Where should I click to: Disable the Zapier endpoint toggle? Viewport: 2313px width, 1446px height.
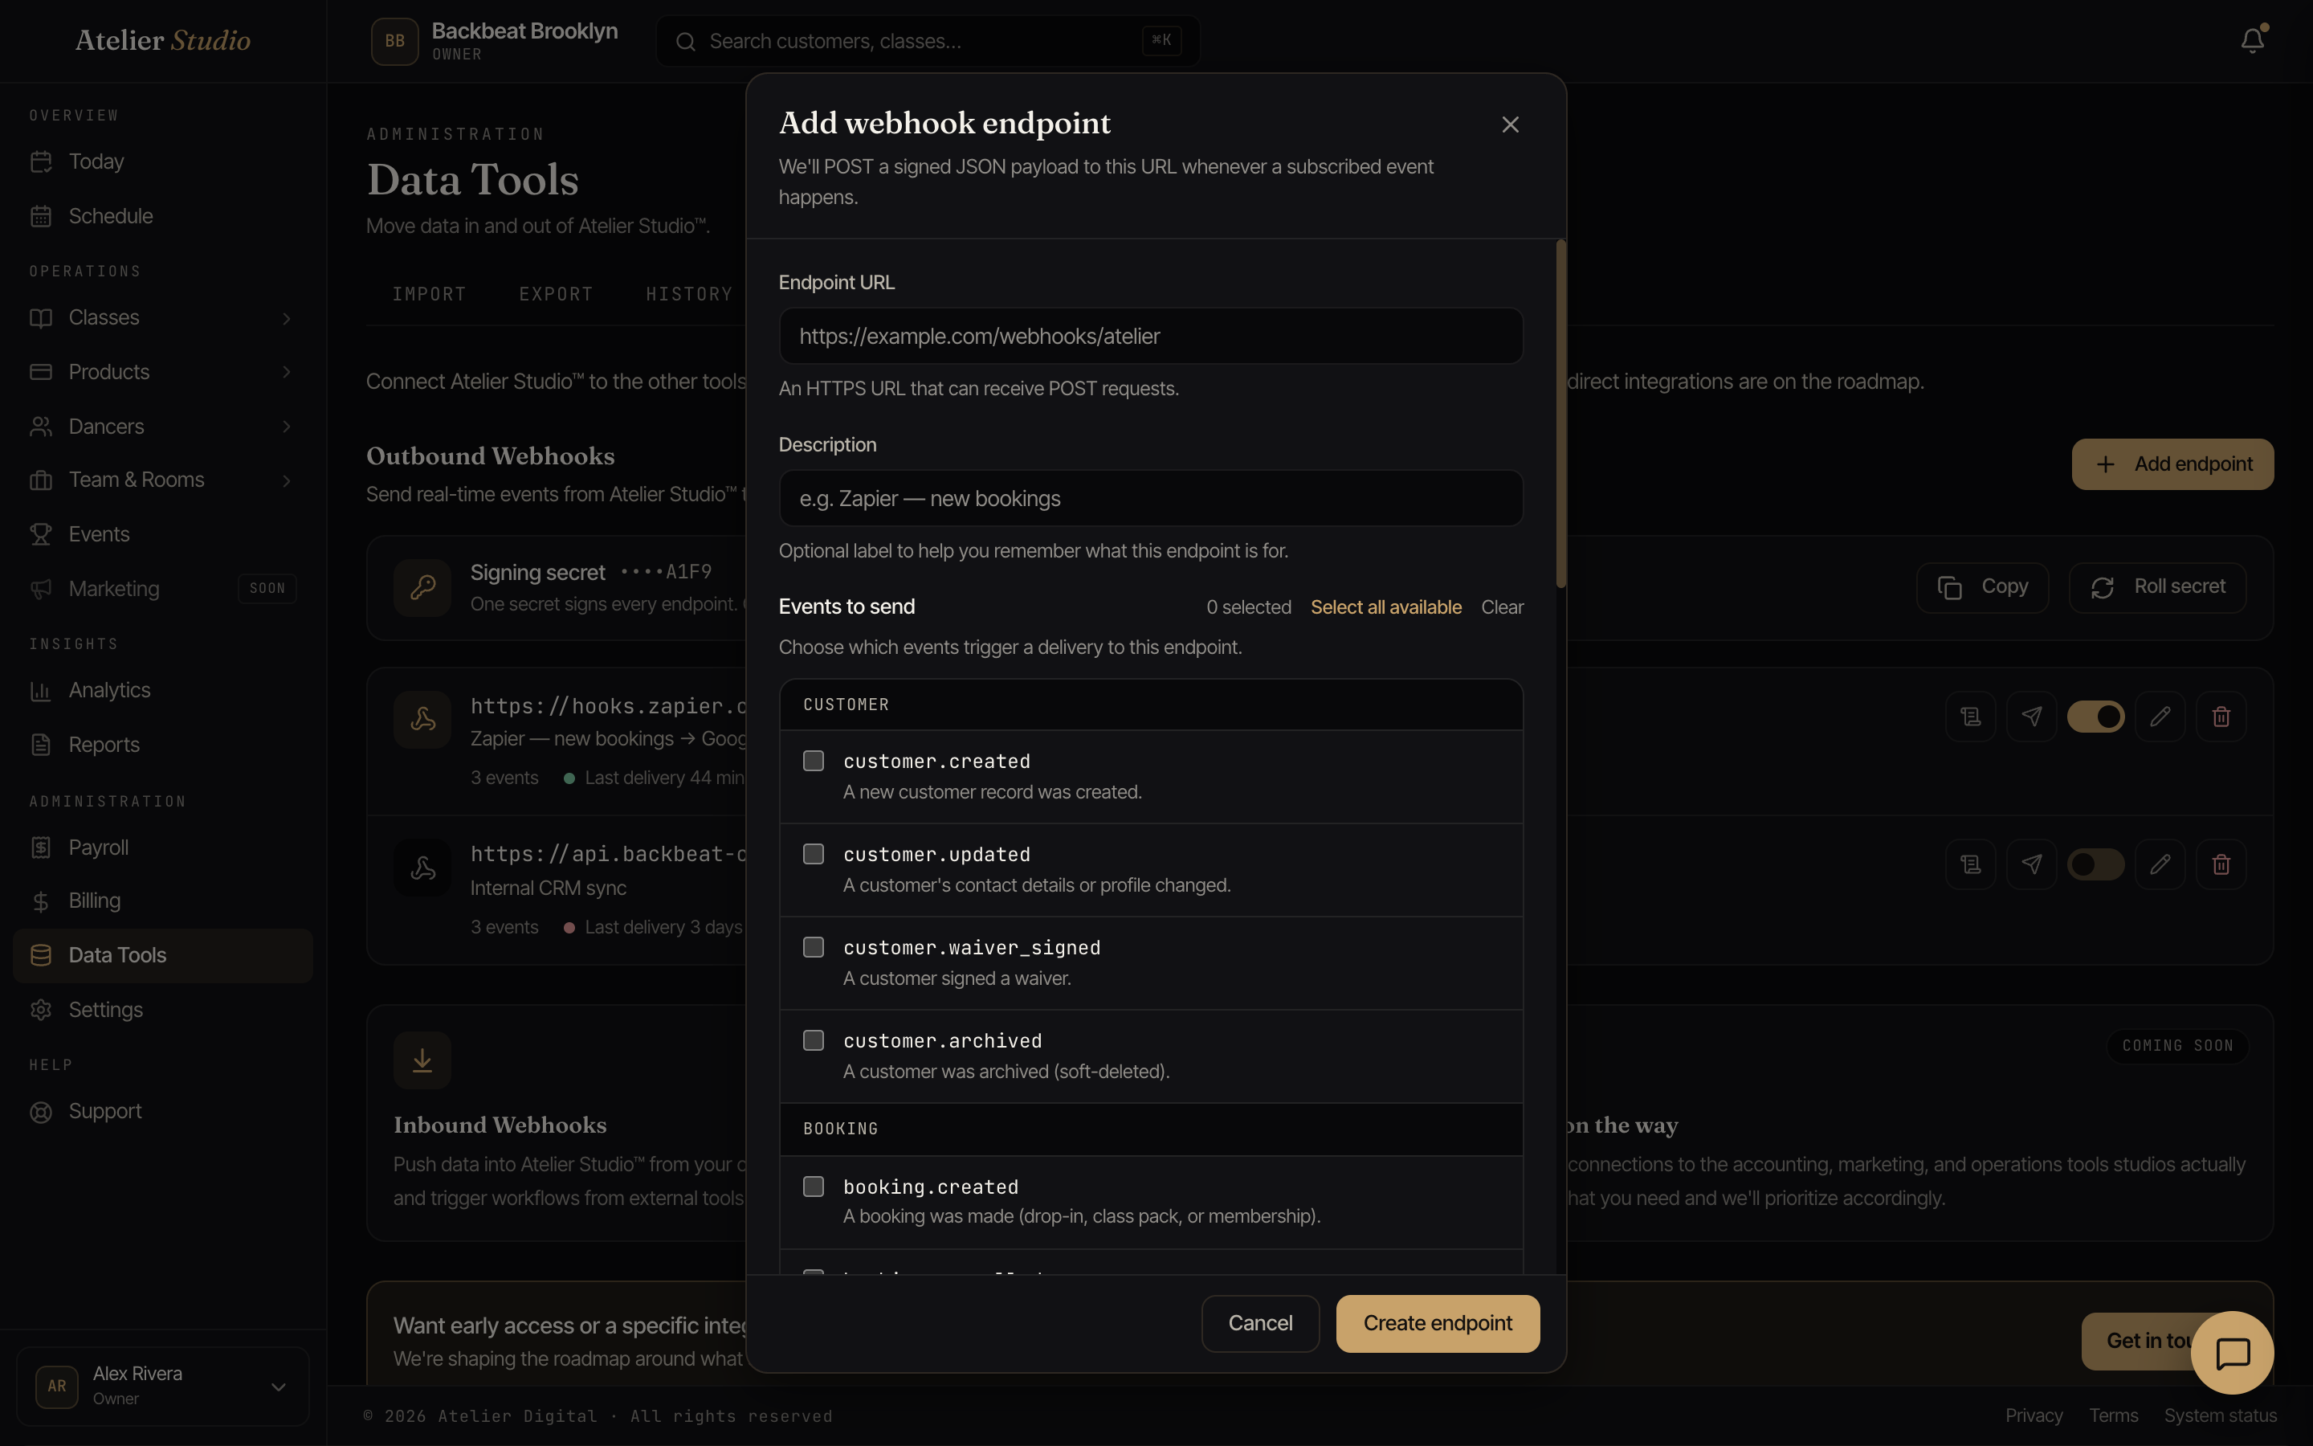(x=2096, y=717)
